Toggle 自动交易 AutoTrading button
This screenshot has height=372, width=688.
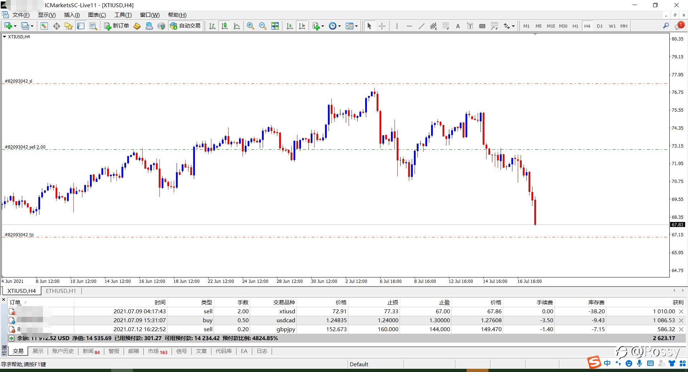point(185,26)
